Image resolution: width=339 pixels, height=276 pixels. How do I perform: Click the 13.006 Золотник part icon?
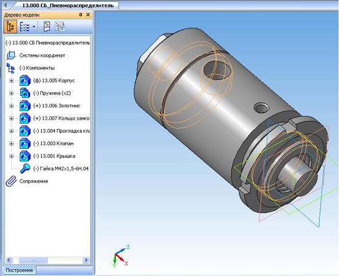coord(25,106)
